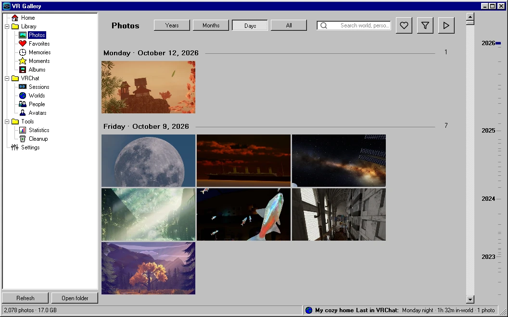Switch to Years view
Image resolution: width=508 pixels, height=317 pixels.
pos(172,25)
